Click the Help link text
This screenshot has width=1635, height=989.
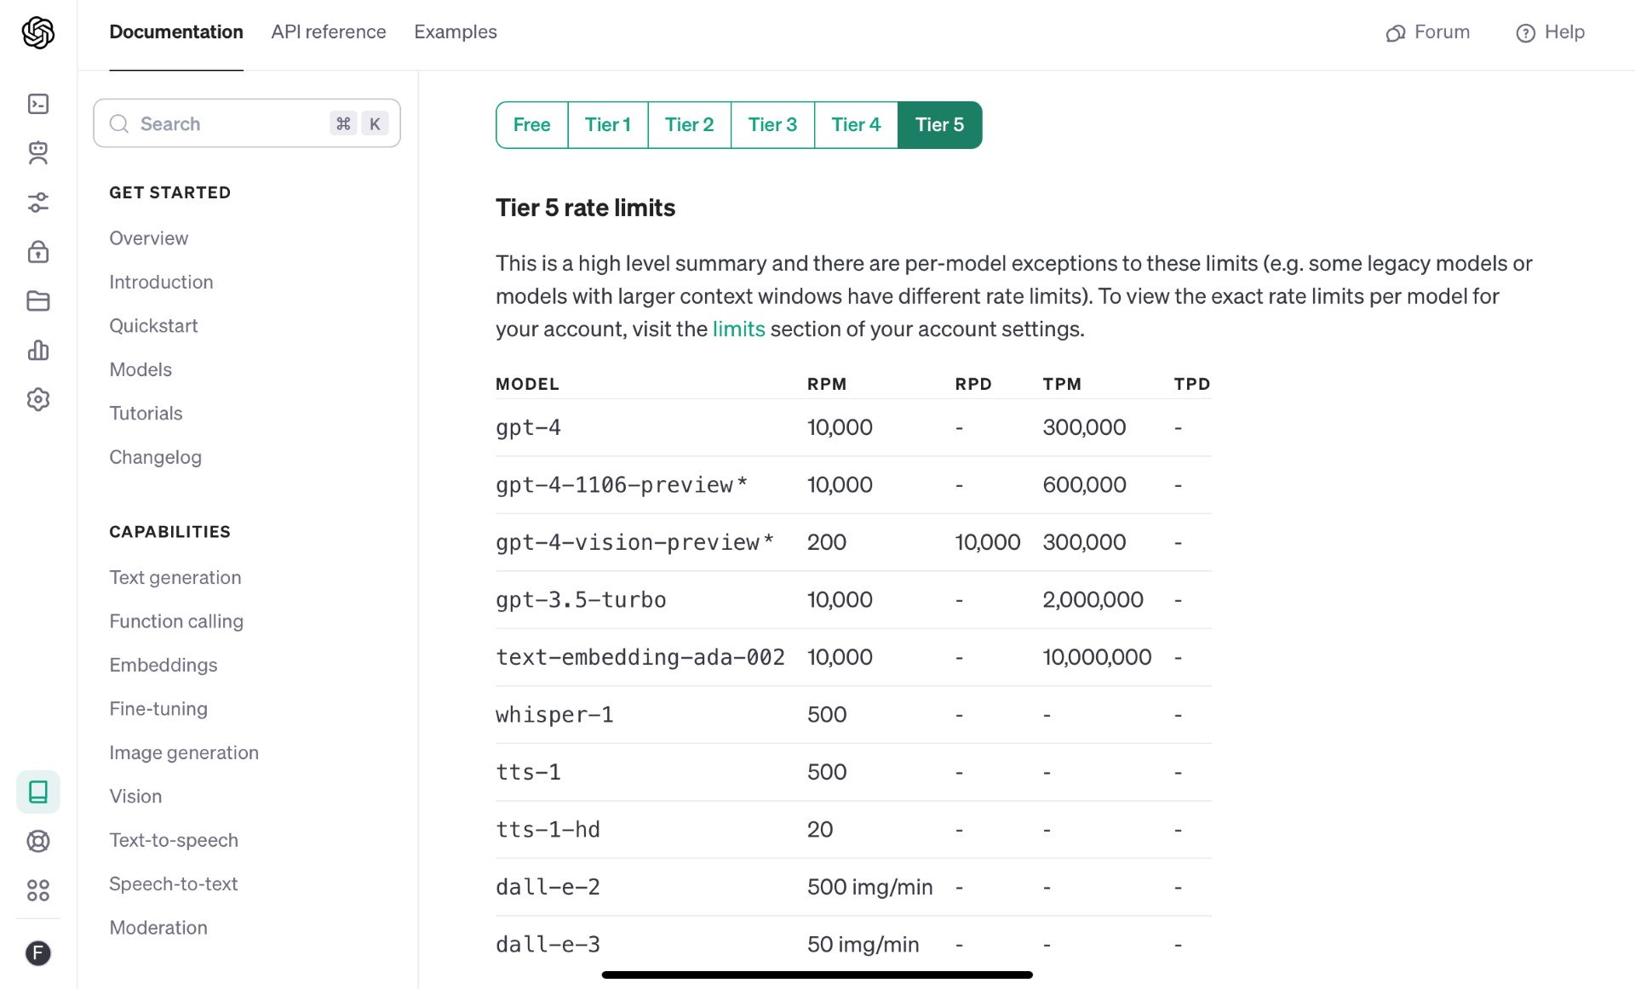click(x=1564, y=32)
